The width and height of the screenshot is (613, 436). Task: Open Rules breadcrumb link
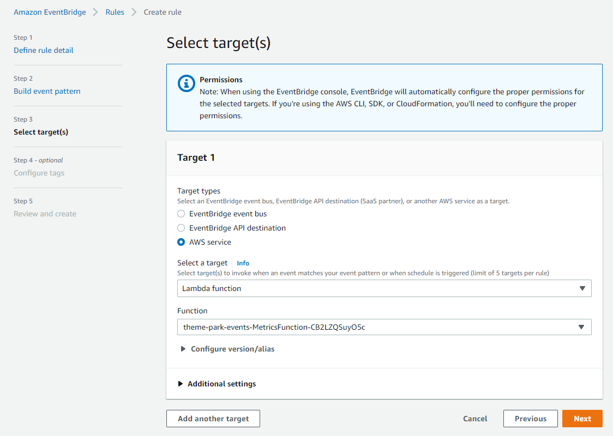click(115, 12)
